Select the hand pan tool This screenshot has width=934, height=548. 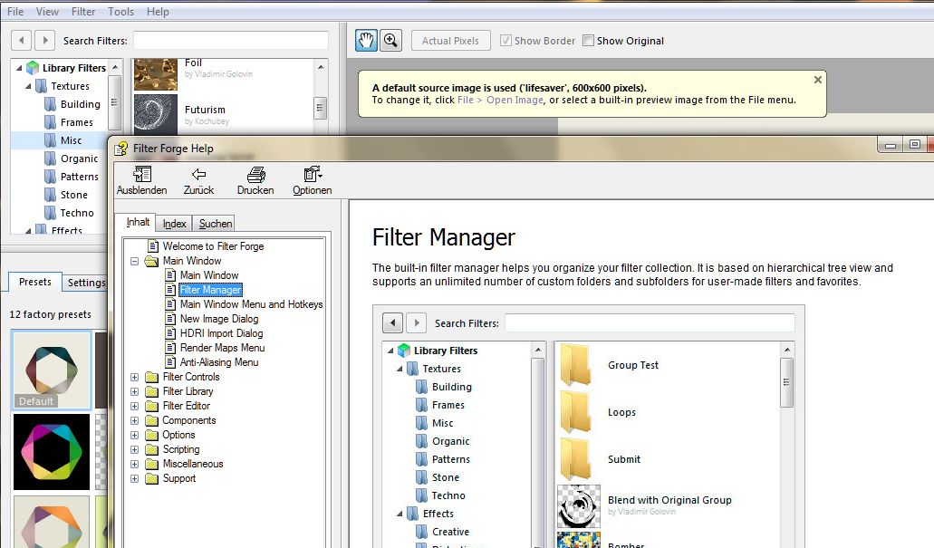[x=366, y=41]
